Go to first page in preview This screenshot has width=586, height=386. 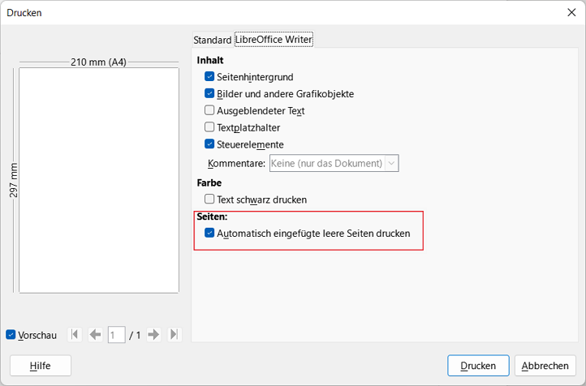75,334
